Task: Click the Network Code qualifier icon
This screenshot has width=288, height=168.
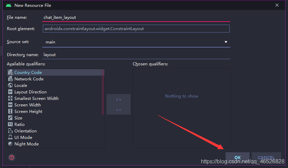Action: (x=10, y=79)
